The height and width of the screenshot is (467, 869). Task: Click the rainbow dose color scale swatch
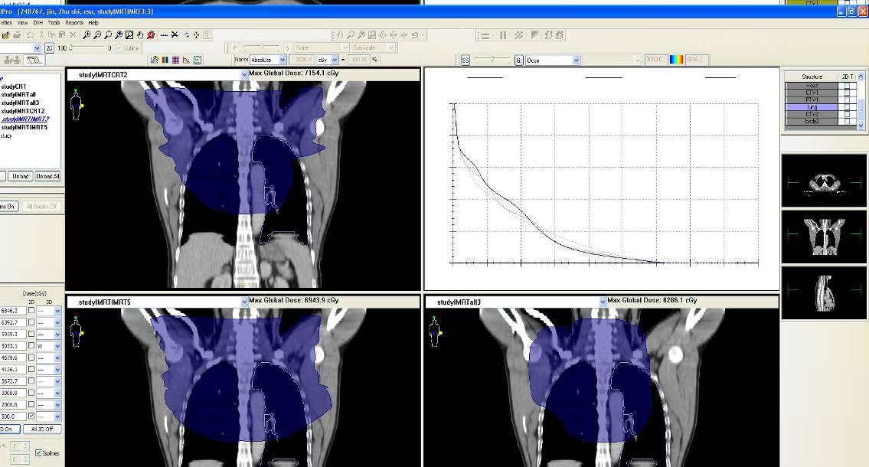pyautogui.click(x=677, y=60)
